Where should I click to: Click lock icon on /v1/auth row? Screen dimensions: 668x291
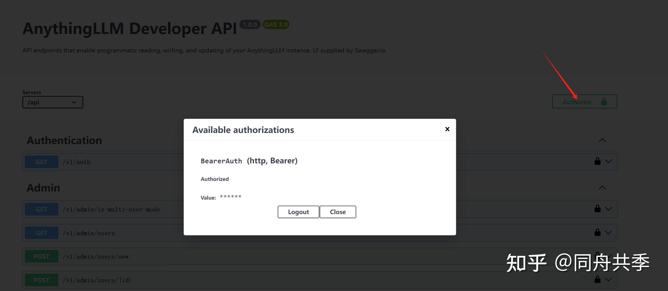[x=597, y=161]
